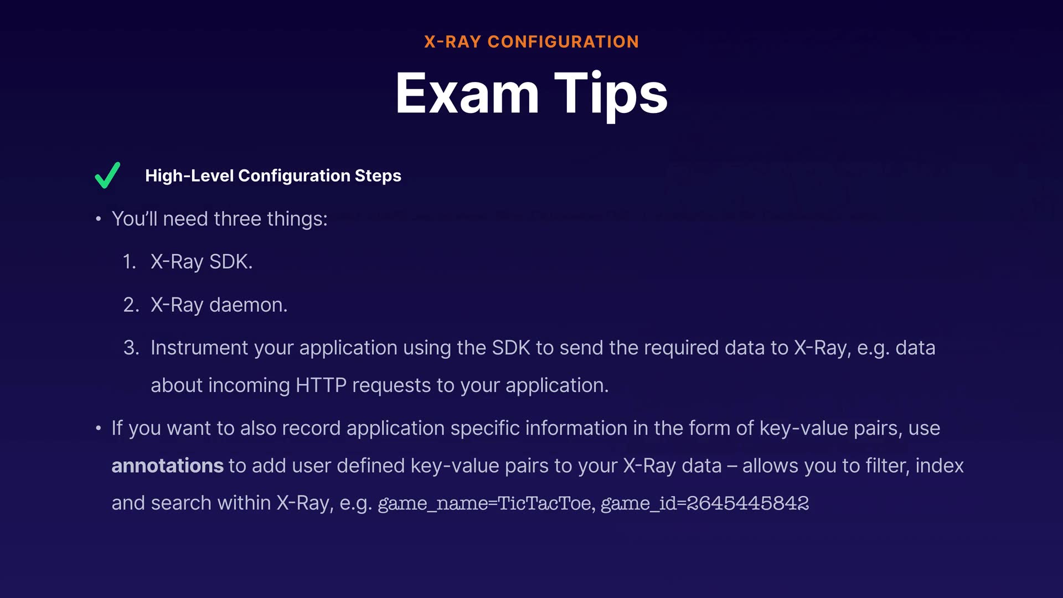Click the "and search within X-Ray" text
The height and width of the screenshot is (598, 1063).
point(241,503)
